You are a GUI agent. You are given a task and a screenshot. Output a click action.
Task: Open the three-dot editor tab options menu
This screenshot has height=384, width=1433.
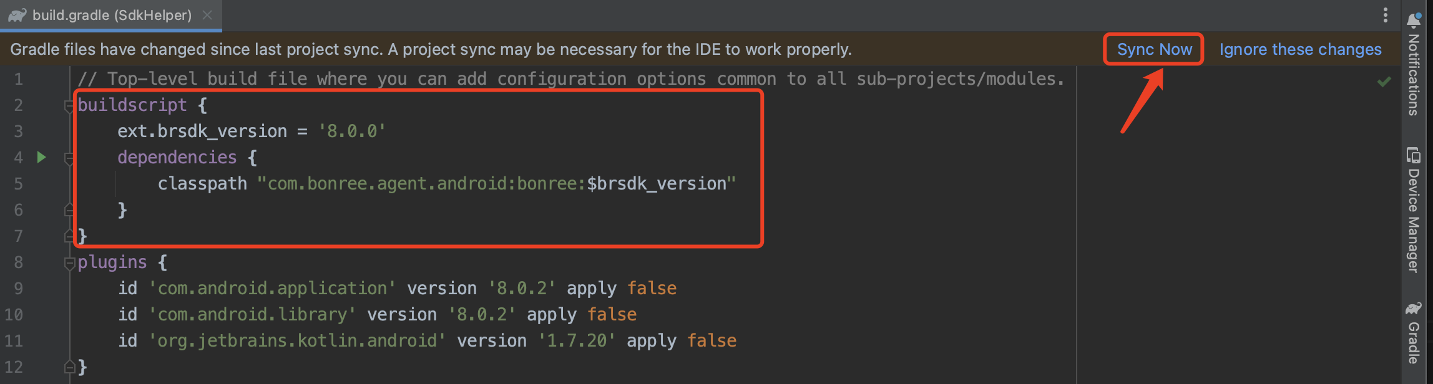(1386, 15)
